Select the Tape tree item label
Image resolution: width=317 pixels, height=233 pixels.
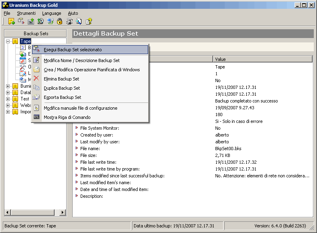tap(25, 41)
